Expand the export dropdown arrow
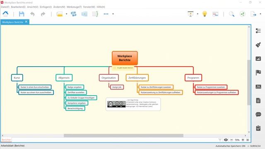Screen dimensions: 265x149 [260, 14]
